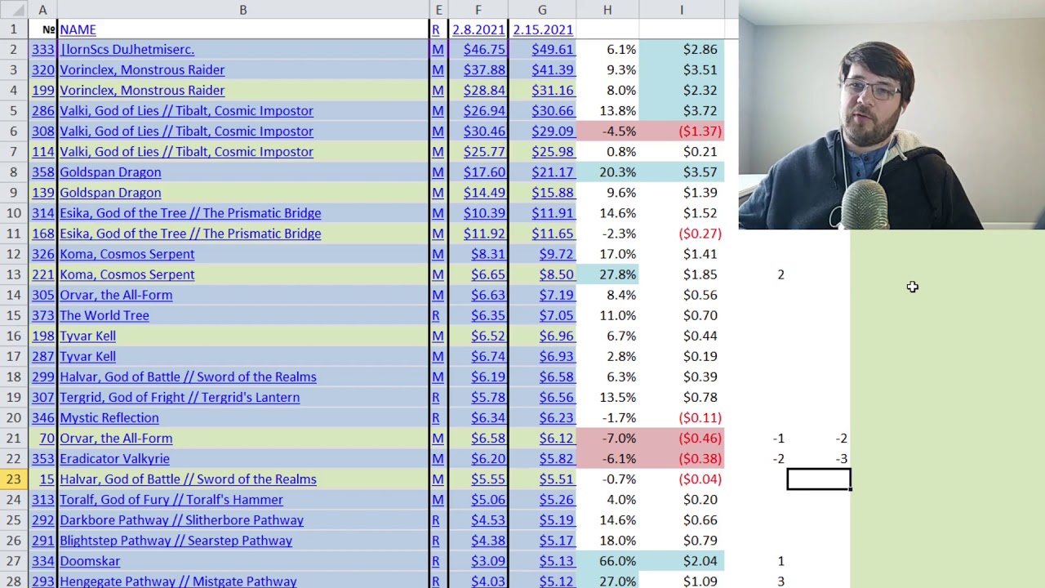Screen dimensions: 1045x588
Task: Open Orvar, the All-Form link in row 14
Action: click(116, 295)
